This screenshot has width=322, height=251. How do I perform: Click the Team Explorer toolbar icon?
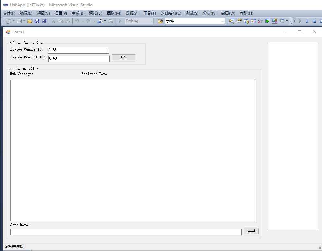tap(275, 21)
